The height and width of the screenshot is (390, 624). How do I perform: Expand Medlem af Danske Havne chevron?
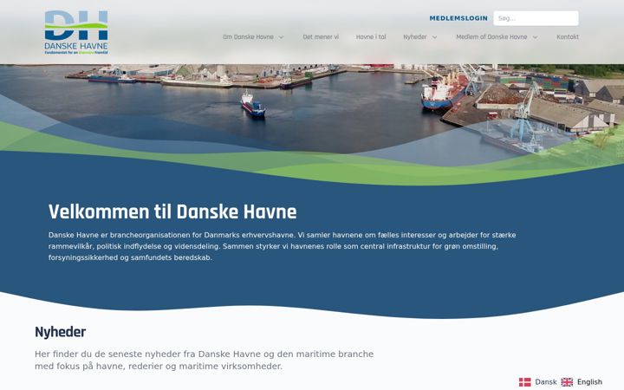[x=536, y=37]
